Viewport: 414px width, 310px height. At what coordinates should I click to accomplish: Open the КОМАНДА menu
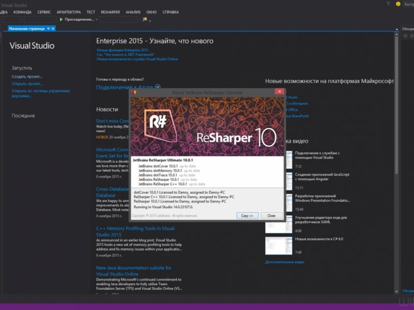[22, 12]
